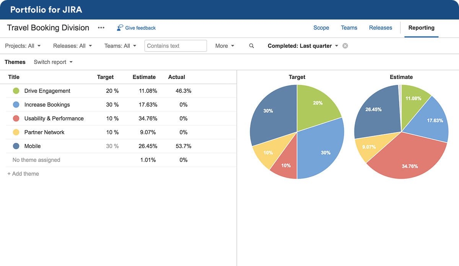The image size is (459, 266).
Task: Click the red Usability & Performance dot
Action: pos(16,118)
